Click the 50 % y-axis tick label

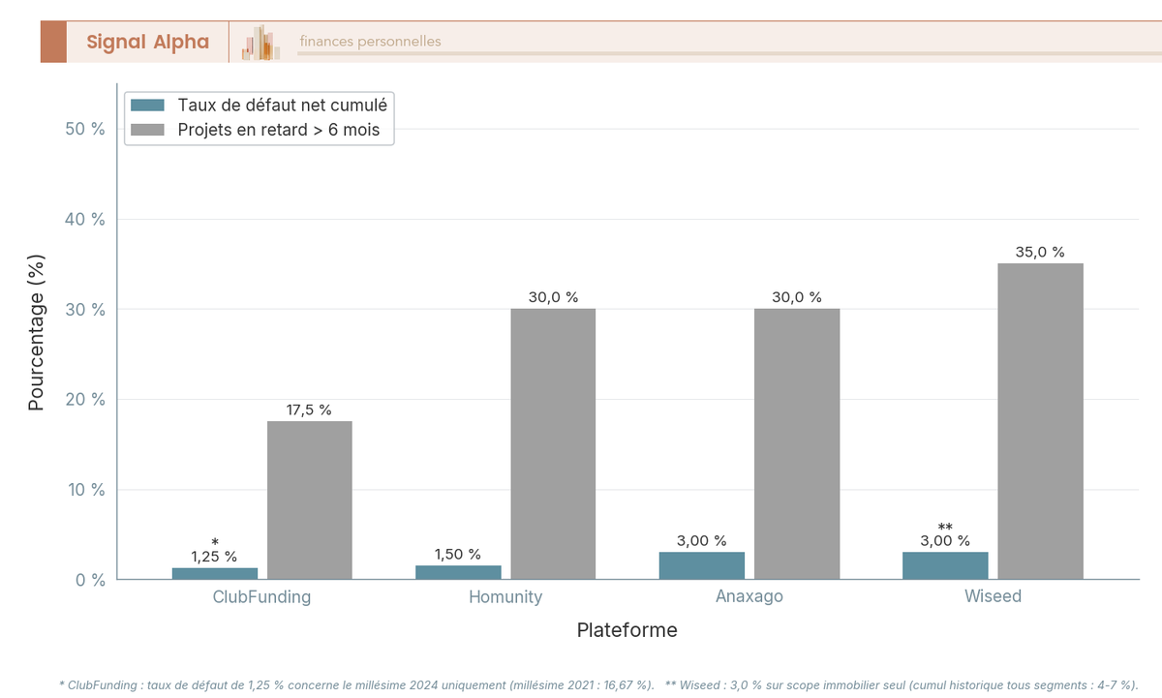pyautogui.click(x=84, y=130)
